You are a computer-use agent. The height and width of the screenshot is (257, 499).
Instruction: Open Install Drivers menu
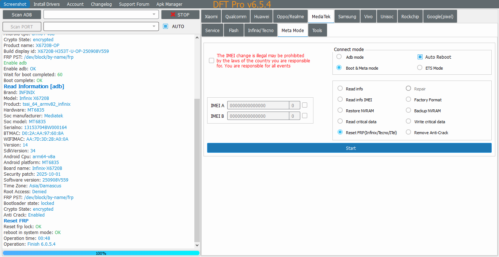click(x=46, y=4)
